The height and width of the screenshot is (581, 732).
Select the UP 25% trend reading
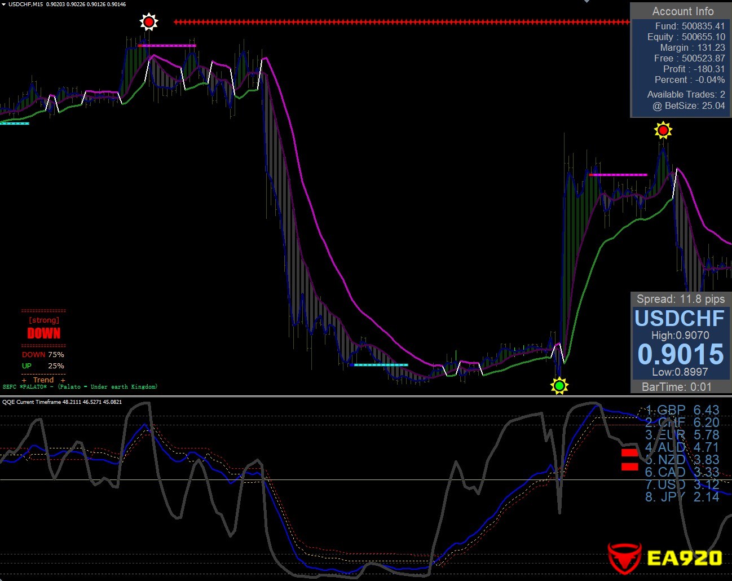(43, 366)
